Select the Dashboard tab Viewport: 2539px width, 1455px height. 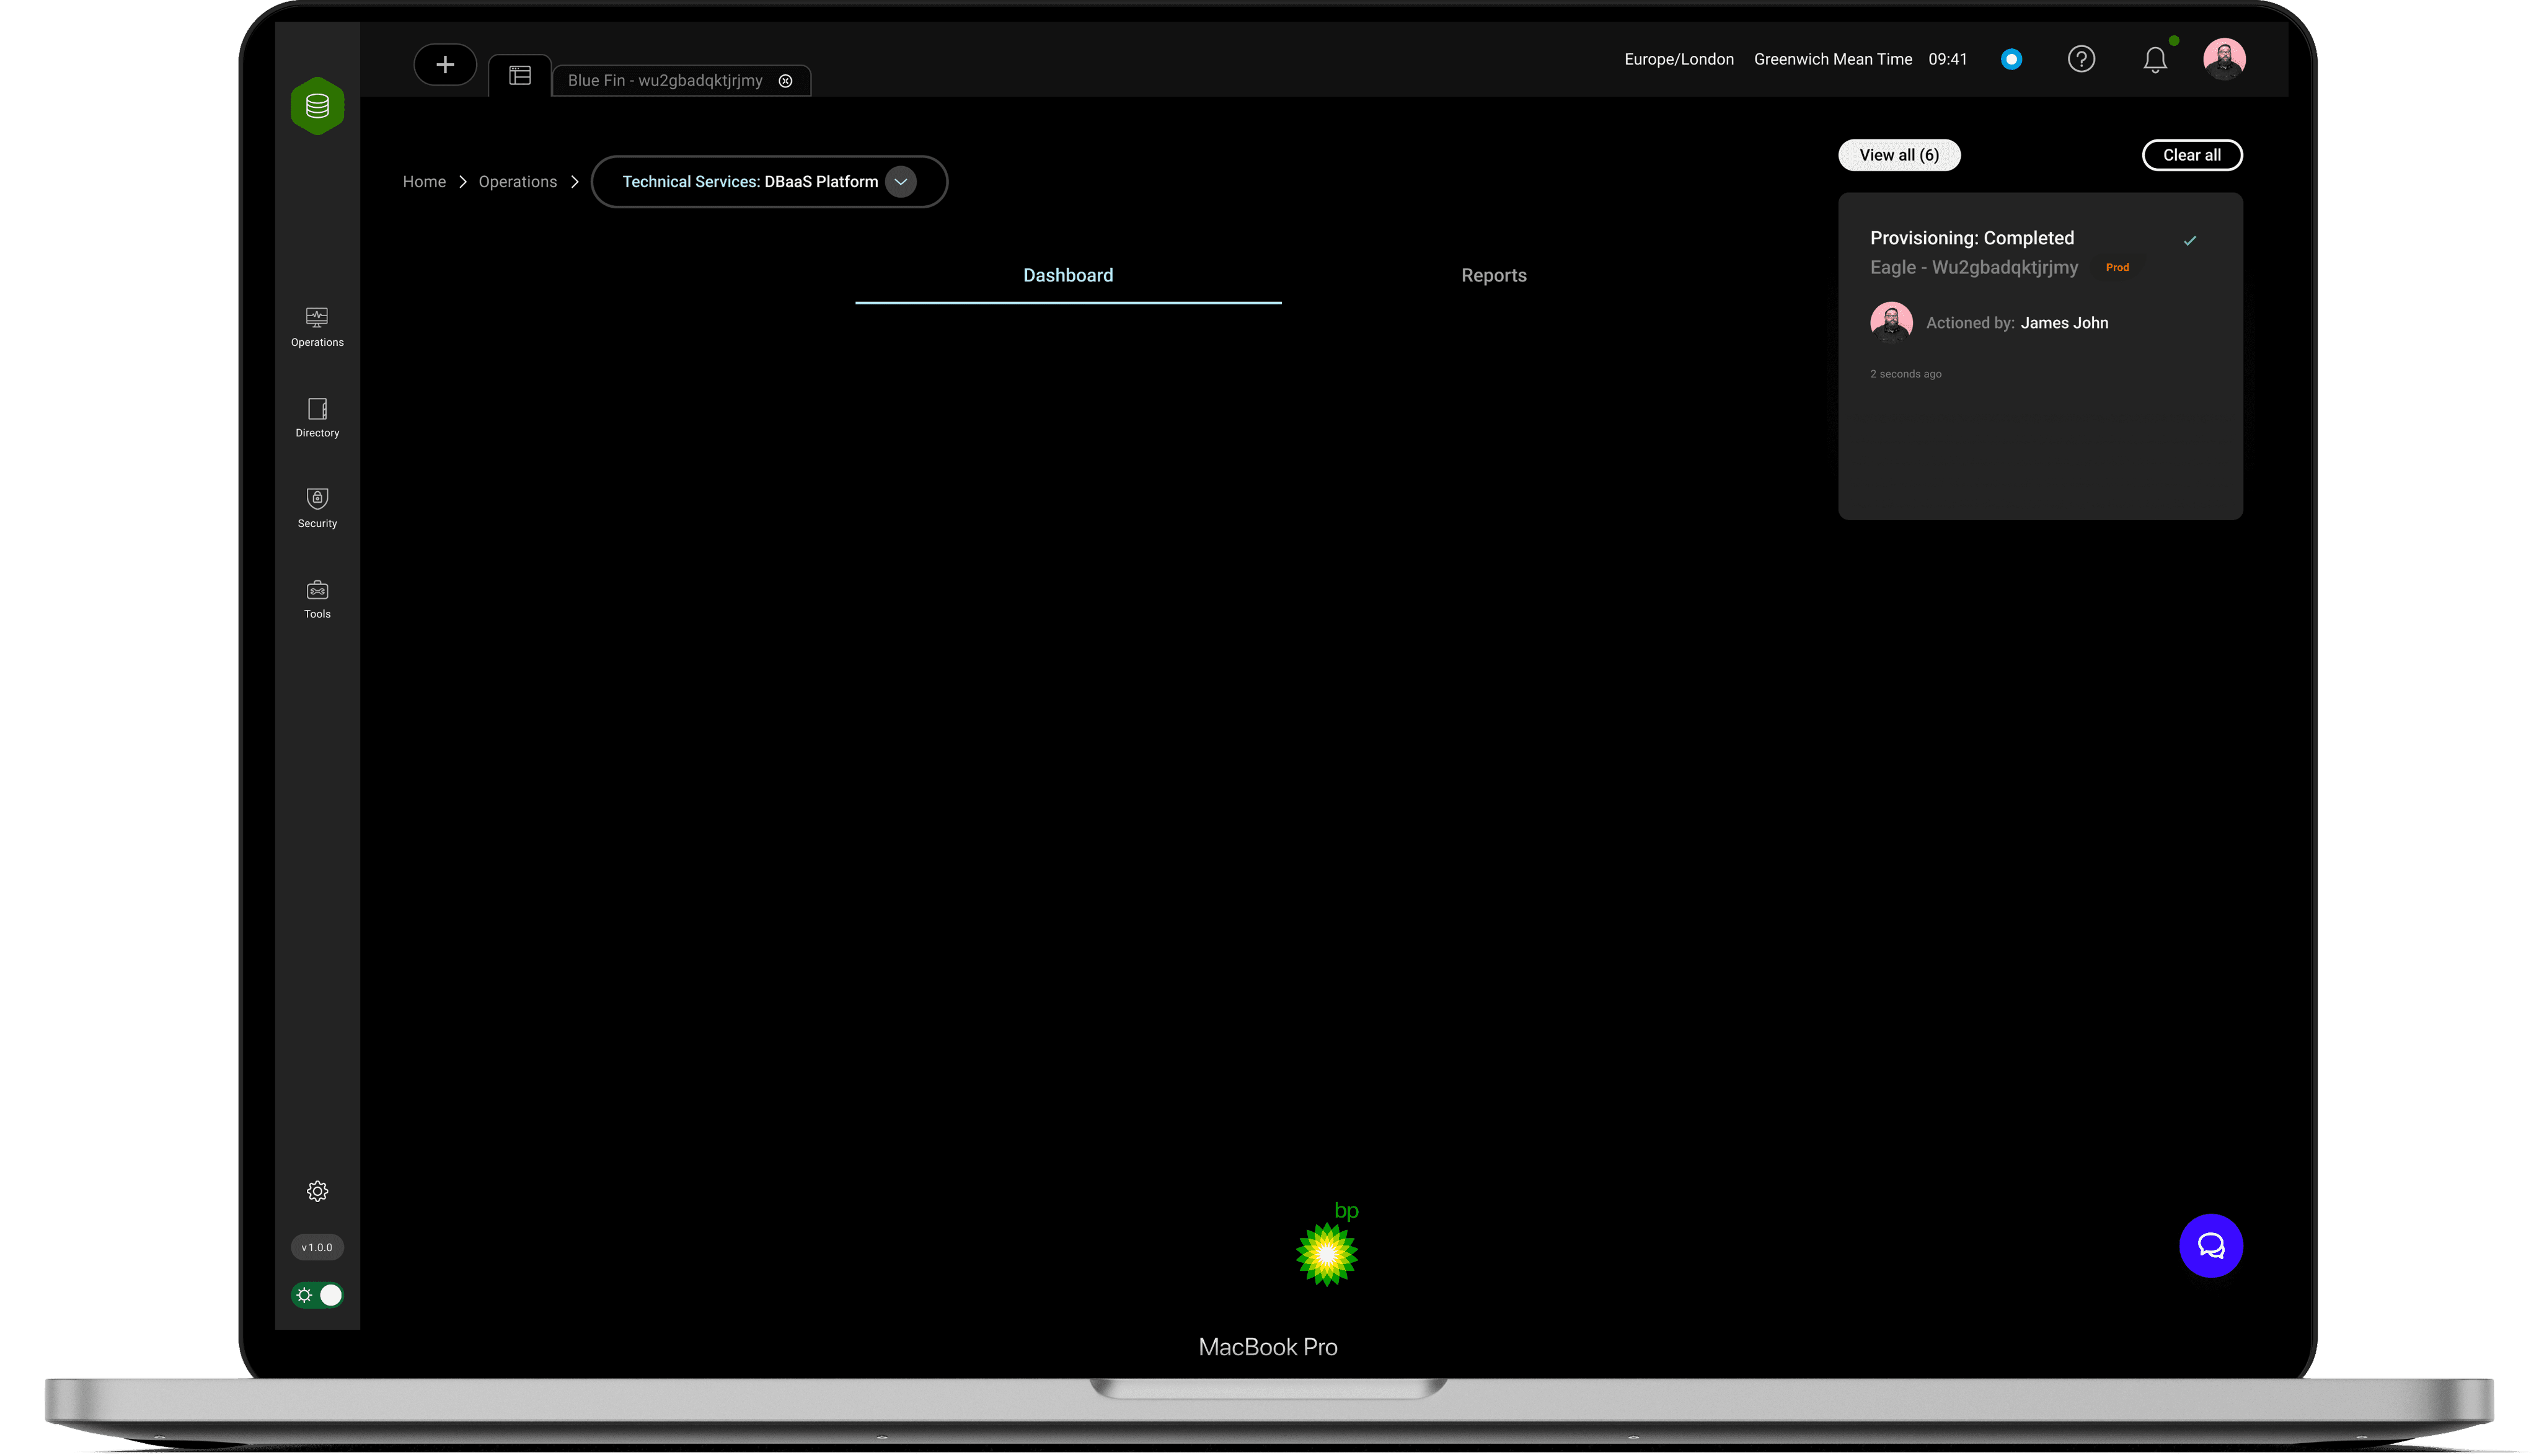(1067, 276)
